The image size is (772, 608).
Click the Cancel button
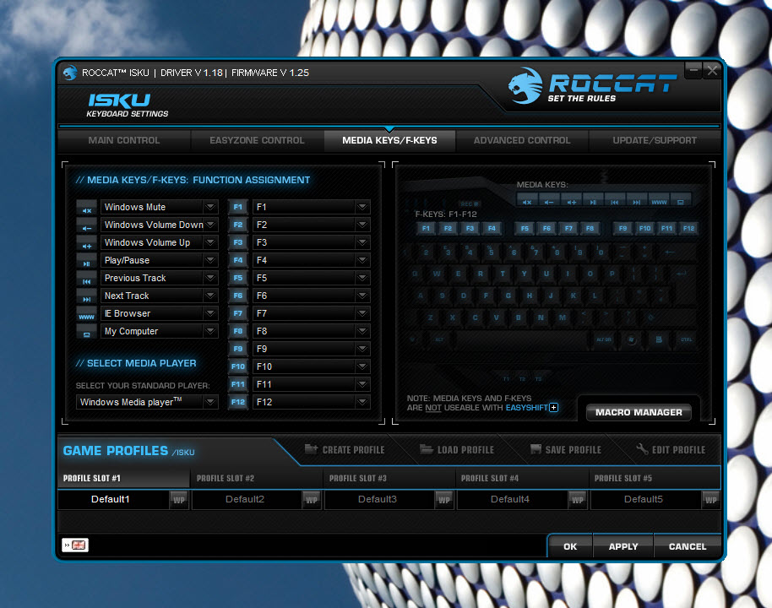pos(688,547)
